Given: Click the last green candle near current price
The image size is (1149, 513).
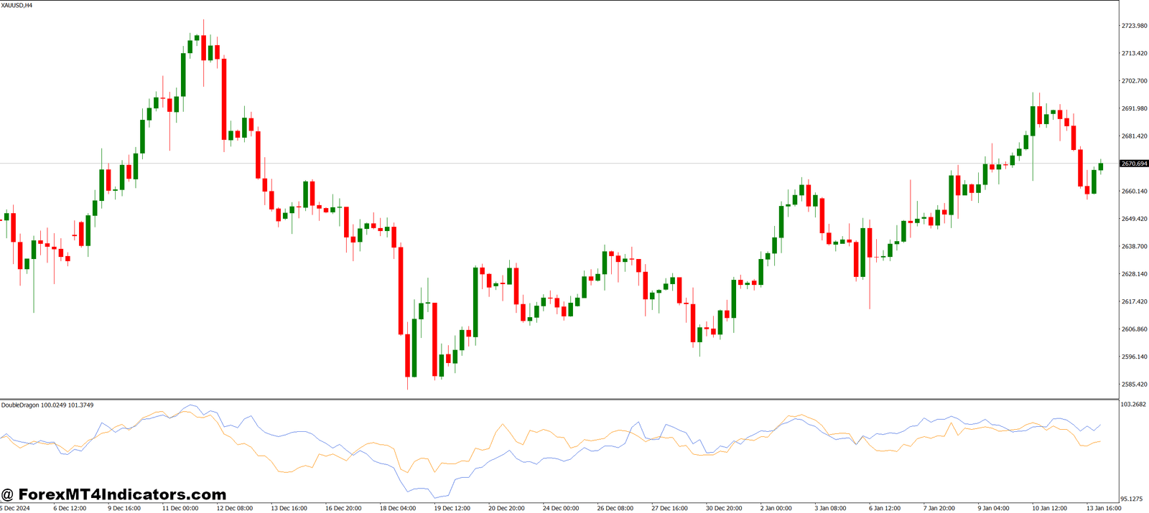Looking at the screenshot, I should tap(1100, 166).
